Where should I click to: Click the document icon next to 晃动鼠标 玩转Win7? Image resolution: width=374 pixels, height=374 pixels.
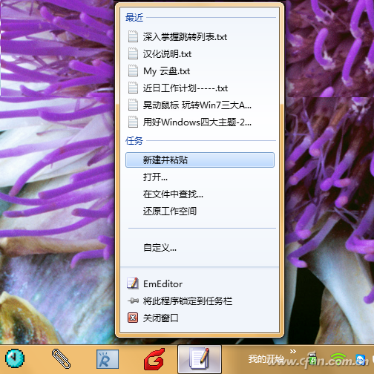click(133, 105)
